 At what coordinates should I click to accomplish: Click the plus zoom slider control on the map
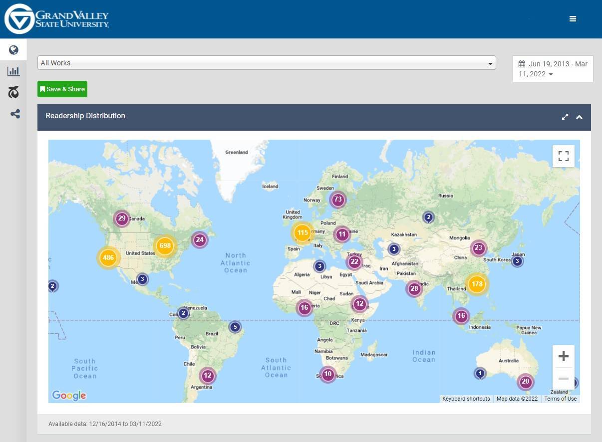pos(563,356)
